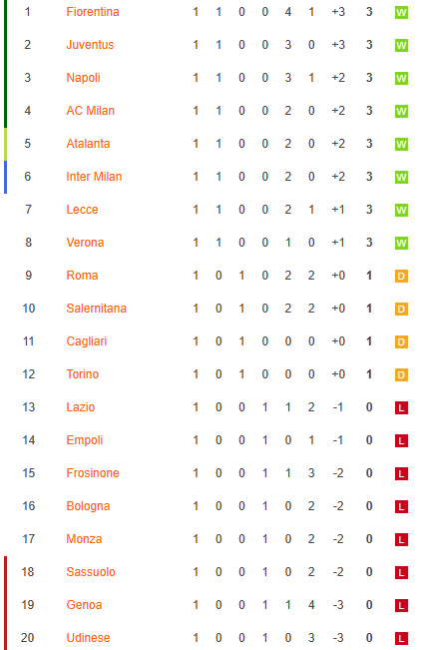Image resolution: width=426 pixels, height=650 pixels.
Task: Open the Atalanta team link
Action: [x=88, y=144]
